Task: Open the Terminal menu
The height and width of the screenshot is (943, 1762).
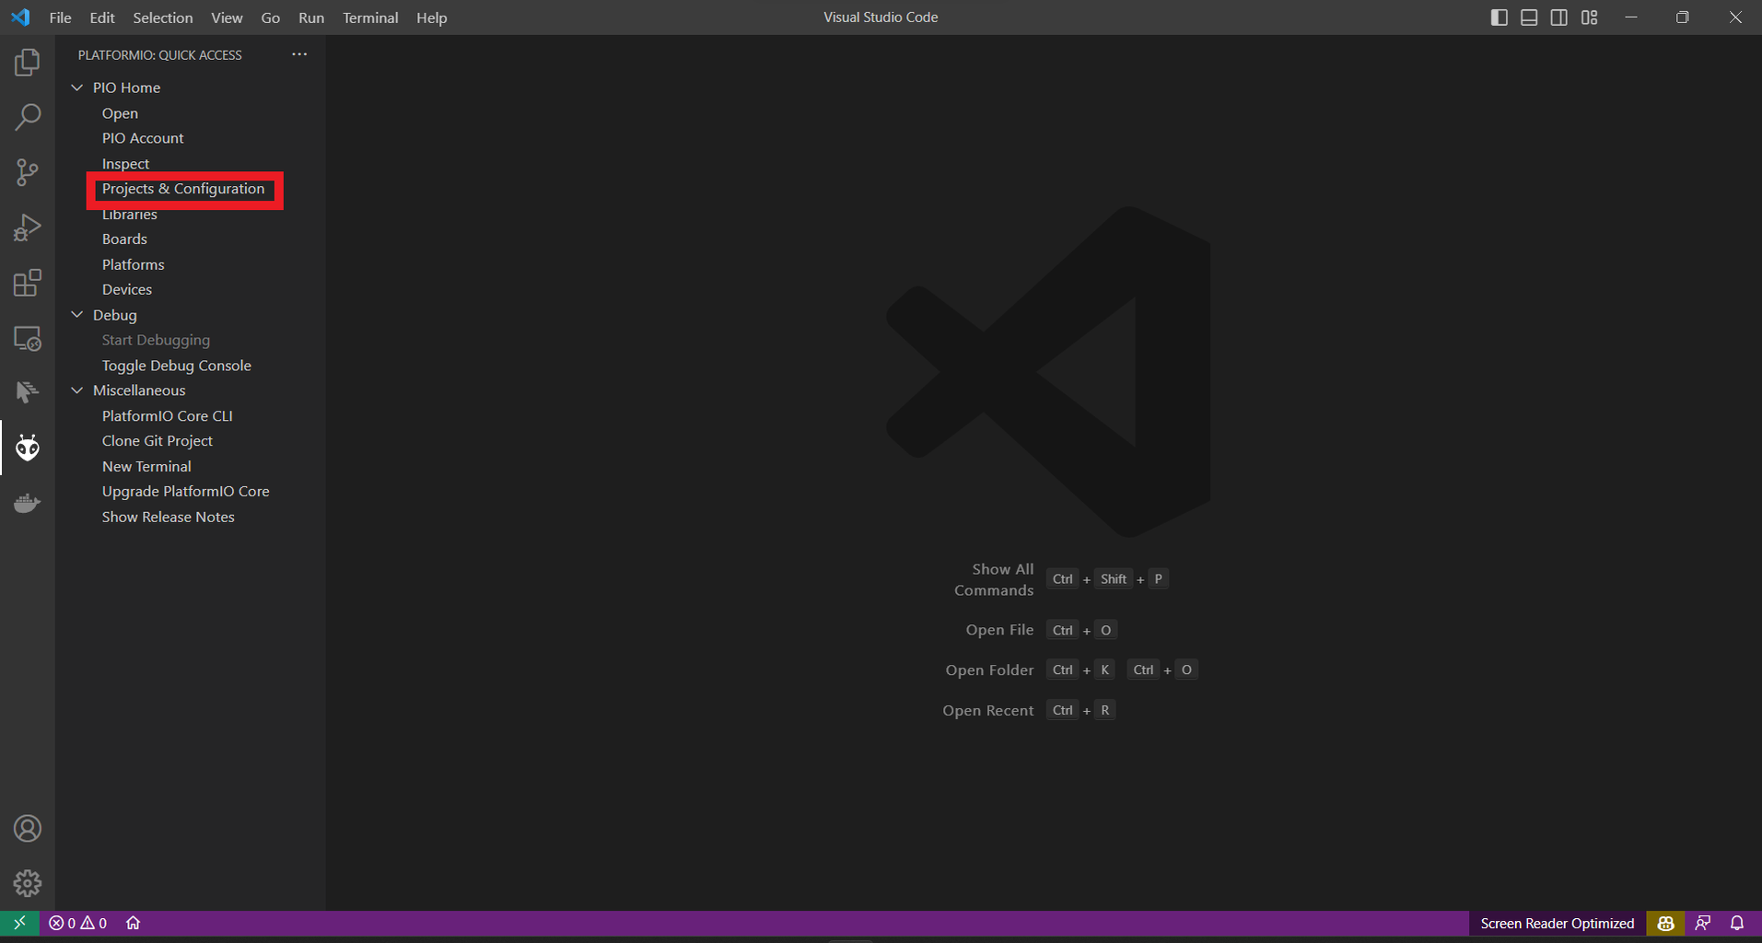Action: coord(369,17)
